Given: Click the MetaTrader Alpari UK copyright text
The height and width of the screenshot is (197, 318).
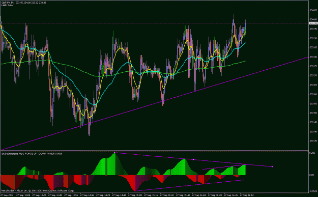Looking at the screenshot, I should pyautogui.click(x=38, y=190).
